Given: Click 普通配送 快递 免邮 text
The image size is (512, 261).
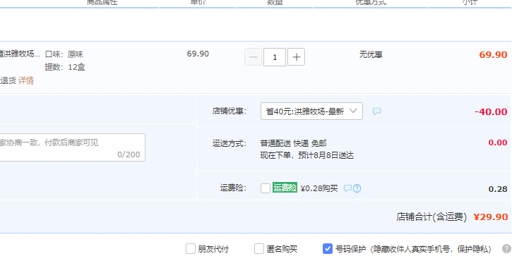Looking at the screenshot, I should pos(293,144).
